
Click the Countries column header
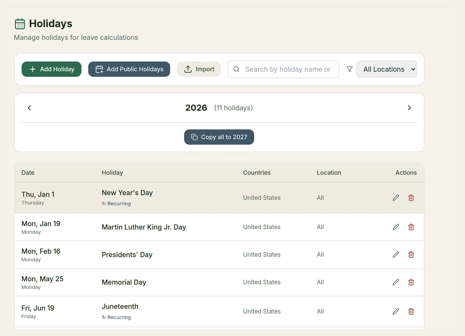[x=257, y=173]
